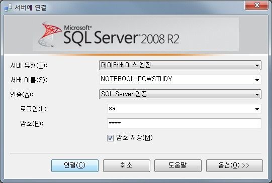The image size is (272, 183).
Task: Expand dialog with 옵션(O) >> button
Action: pos(234,165)
